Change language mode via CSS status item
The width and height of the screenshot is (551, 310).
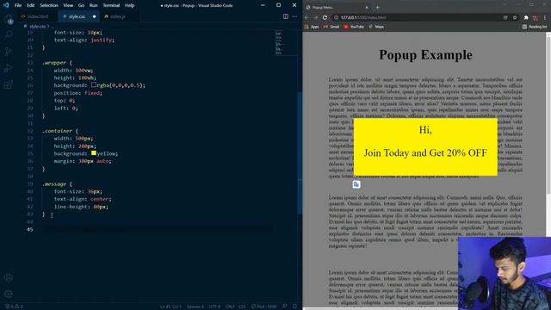click(x=242, y=307)
